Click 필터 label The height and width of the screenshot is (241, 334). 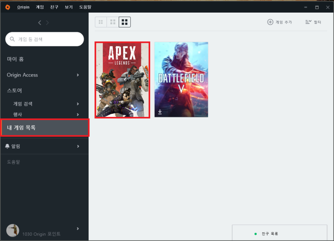pyautogui.click(x=317, y=22)
